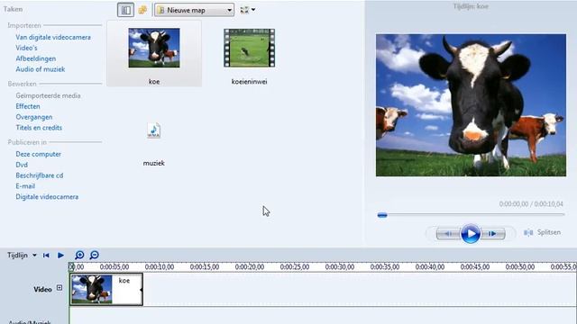Play the preview in the monitor
Image resolution: width=577 pixels, height=324 pixels.
tap(471, 233)
